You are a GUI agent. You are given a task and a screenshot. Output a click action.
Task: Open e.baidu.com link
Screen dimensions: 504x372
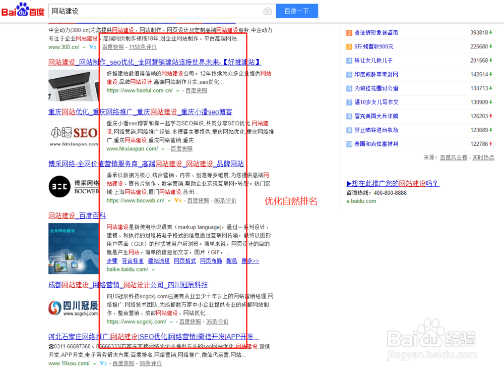(361, 201)
